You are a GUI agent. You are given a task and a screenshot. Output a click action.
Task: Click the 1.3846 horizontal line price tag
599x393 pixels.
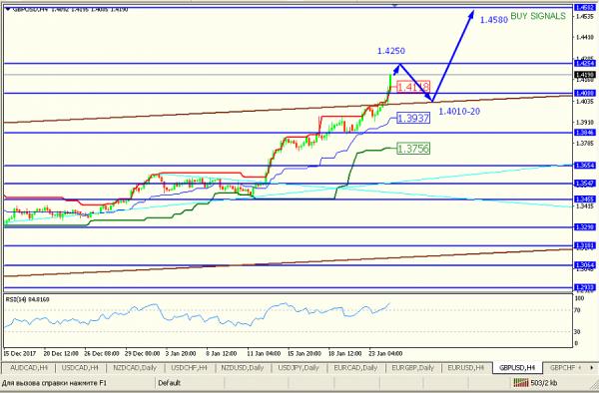click(x=584, y=133)
